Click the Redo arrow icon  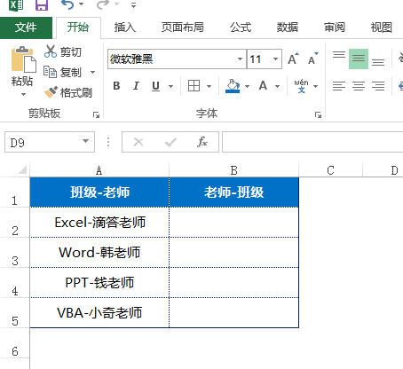coord(103,4)
